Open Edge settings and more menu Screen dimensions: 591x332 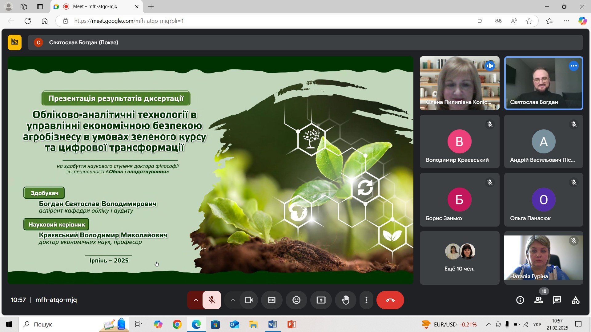pos(566,21)
